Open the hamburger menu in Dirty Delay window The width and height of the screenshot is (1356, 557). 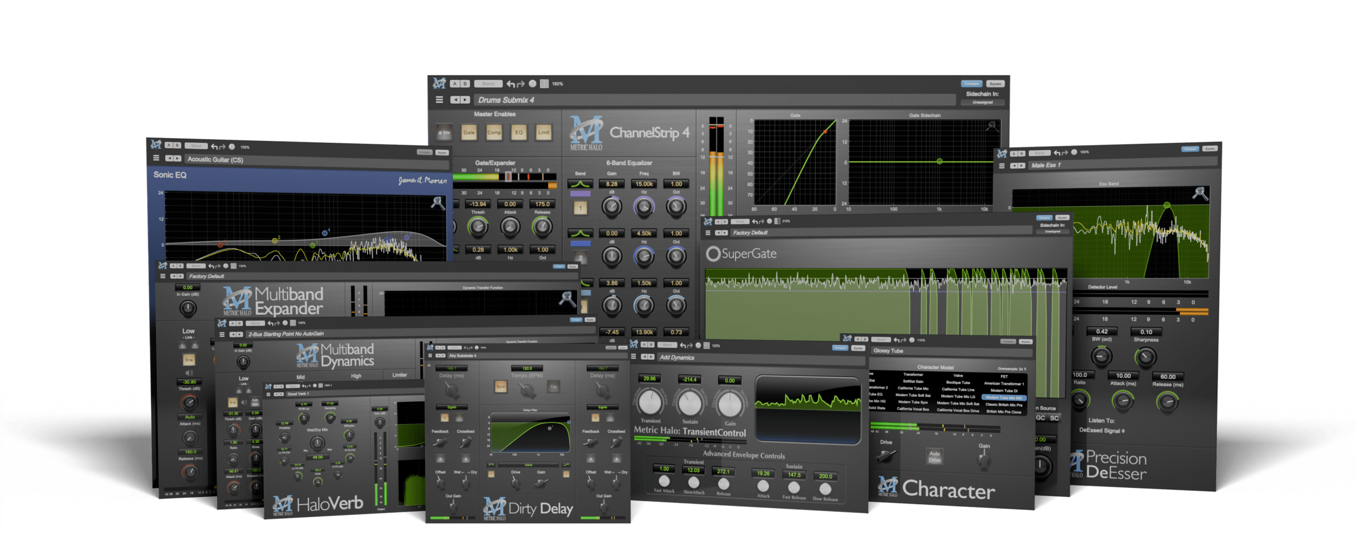(x=430, y=355)
